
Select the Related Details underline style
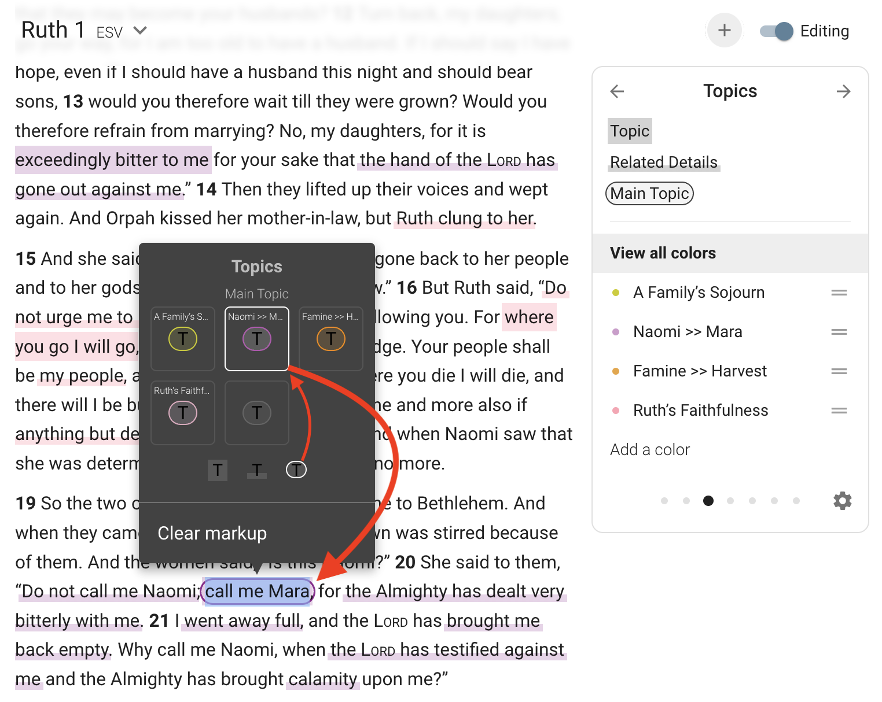point(664,162)
